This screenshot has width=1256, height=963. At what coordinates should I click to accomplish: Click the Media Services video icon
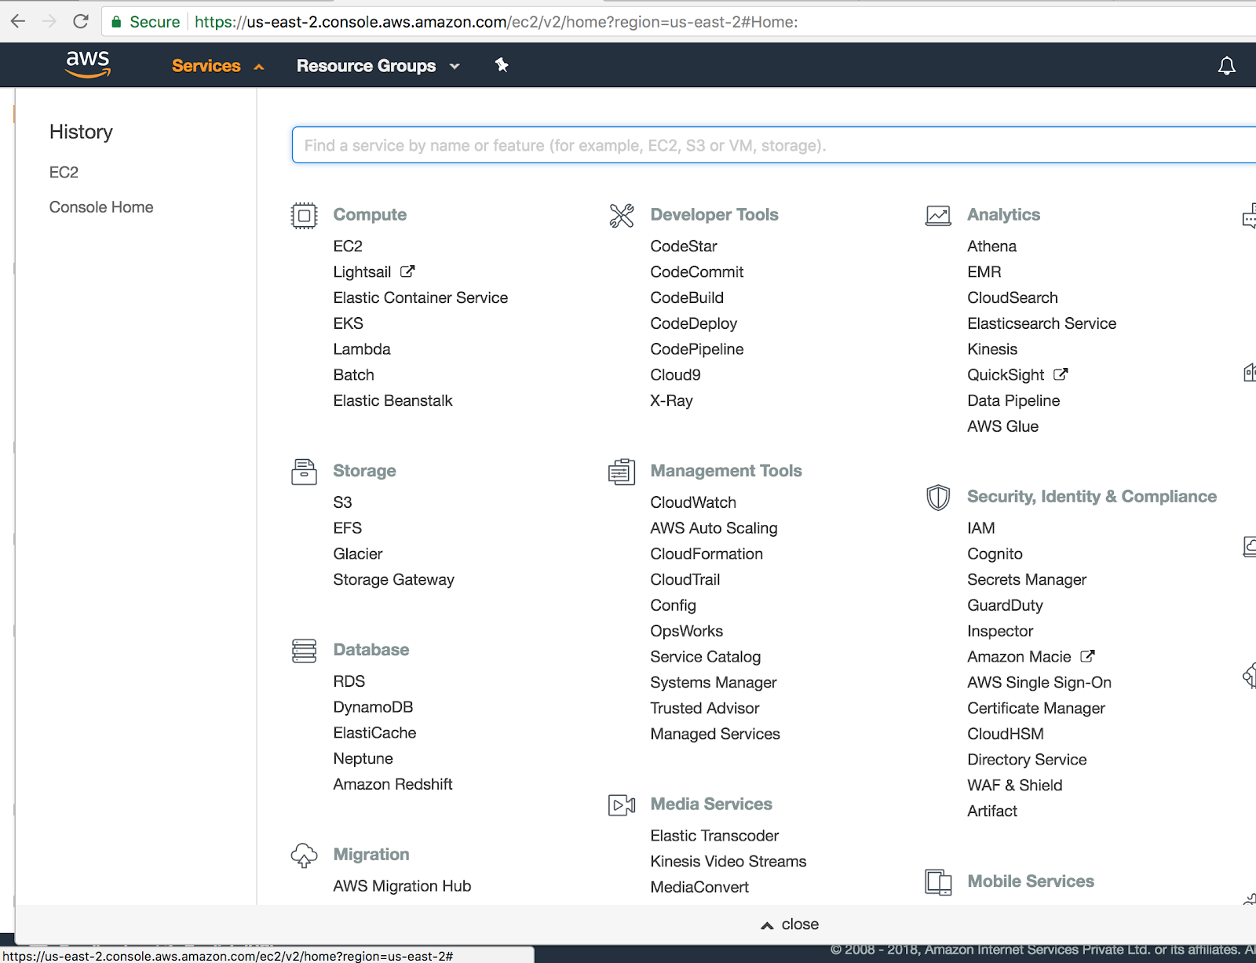[621, 805]
